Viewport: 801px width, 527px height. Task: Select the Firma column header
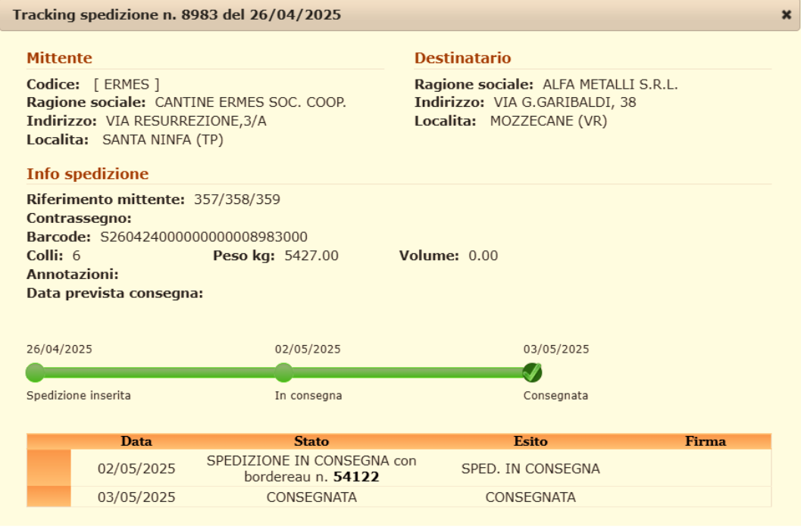[x=705, y=441]
